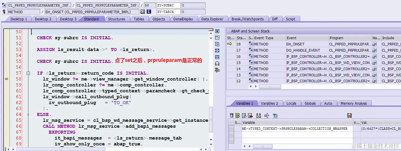This screenshot has height=151, width=401.
Task: Click the navigation icon in stack row 13
Action: (375, 75)
